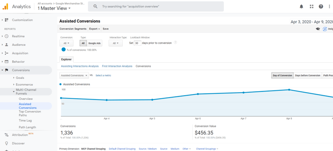The width and height of the screenshot is (333, 151).
Task: Select the Explorer tab
Action: 66,59
